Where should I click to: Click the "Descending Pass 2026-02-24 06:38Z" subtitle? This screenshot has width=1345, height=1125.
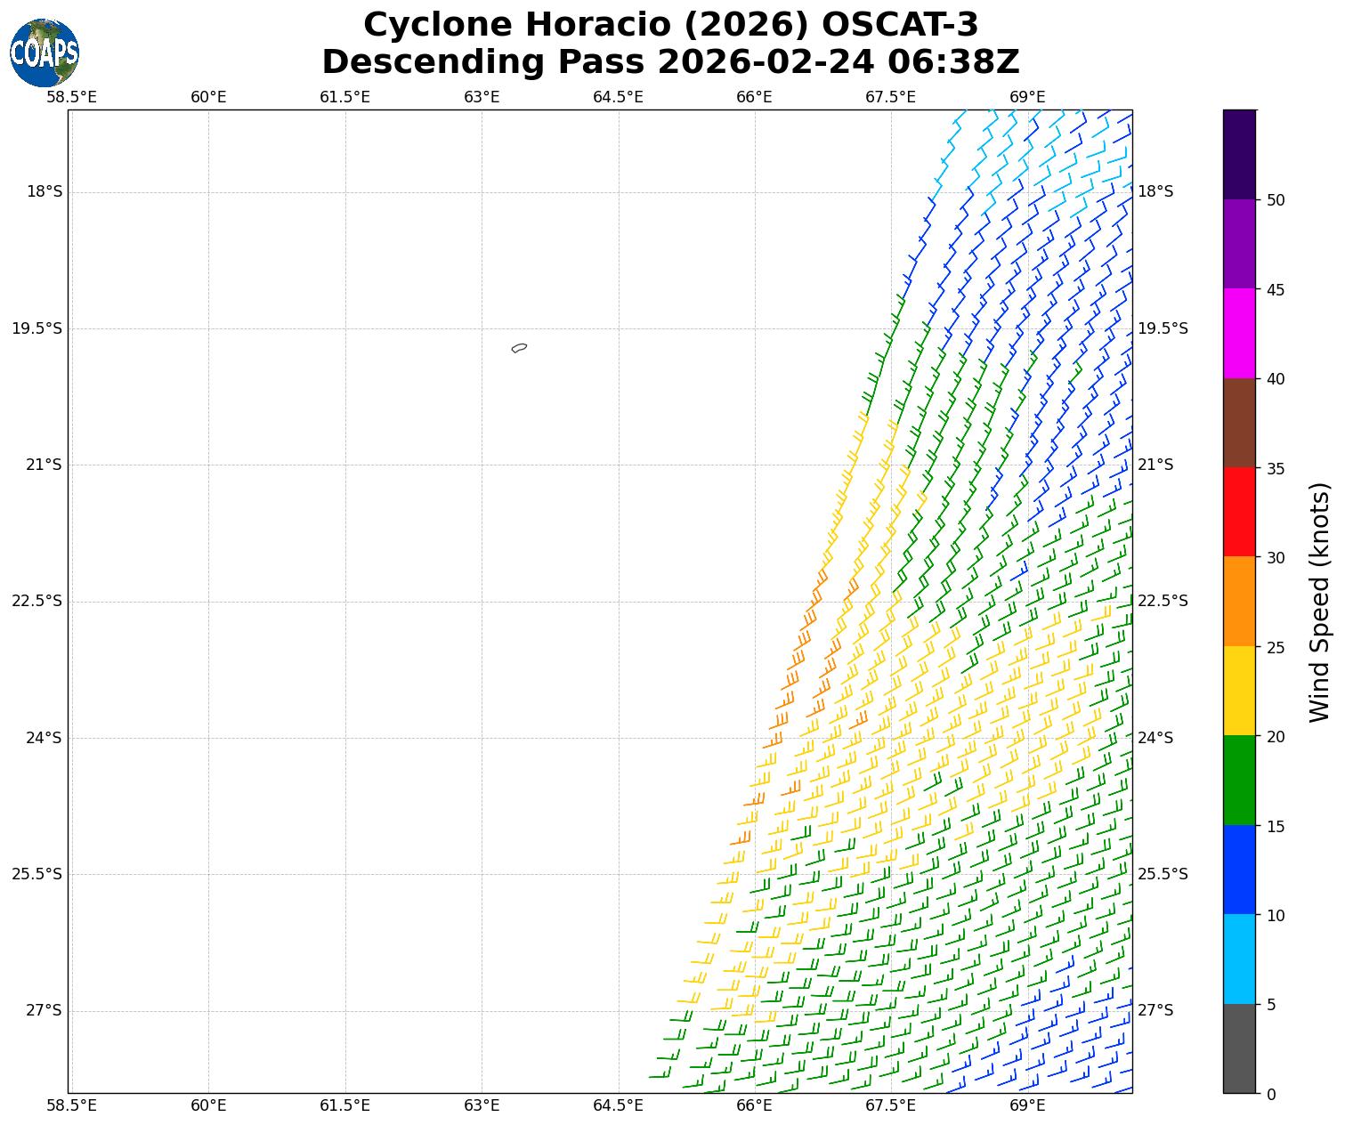coord(670,62)
